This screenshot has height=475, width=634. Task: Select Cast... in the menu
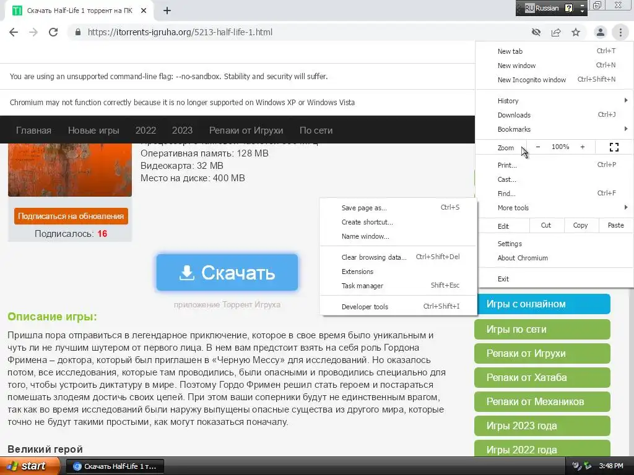coord(554,179)
